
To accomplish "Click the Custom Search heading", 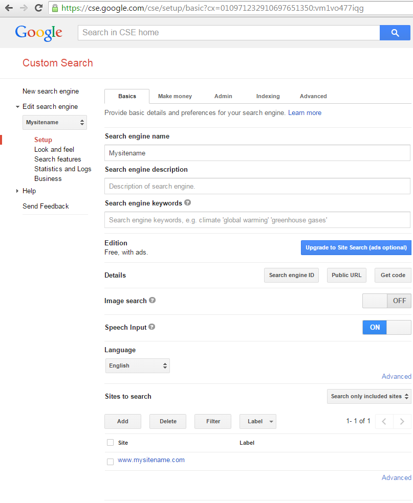I will (58, 63).
